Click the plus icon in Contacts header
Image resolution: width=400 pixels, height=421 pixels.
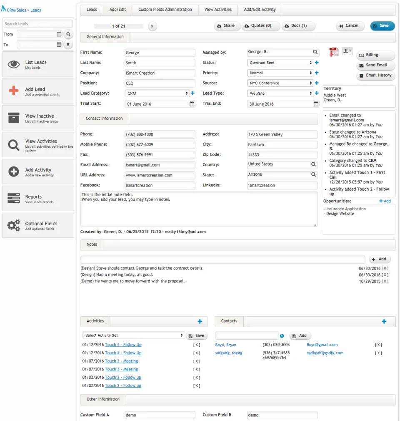pyautogui.click(x=384, y=321)
